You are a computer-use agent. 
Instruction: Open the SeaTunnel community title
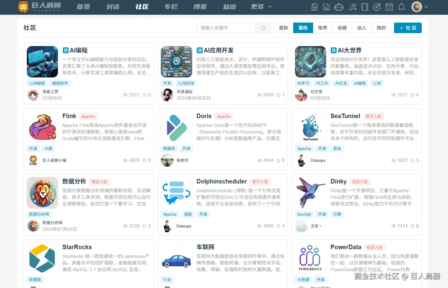[345, 116]
